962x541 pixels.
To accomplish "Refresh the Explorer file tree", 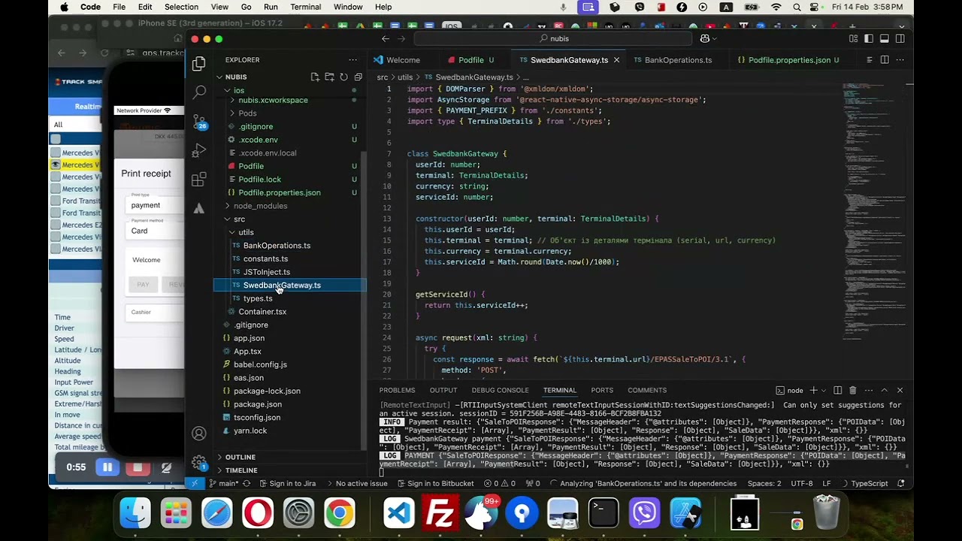I will click(x=343, y=77).
